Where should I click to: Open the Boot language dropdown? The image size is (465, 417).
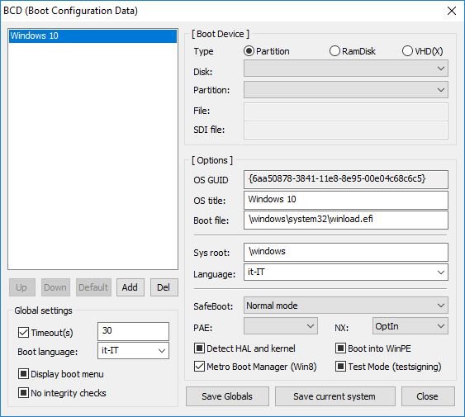[x=133, y=351]
